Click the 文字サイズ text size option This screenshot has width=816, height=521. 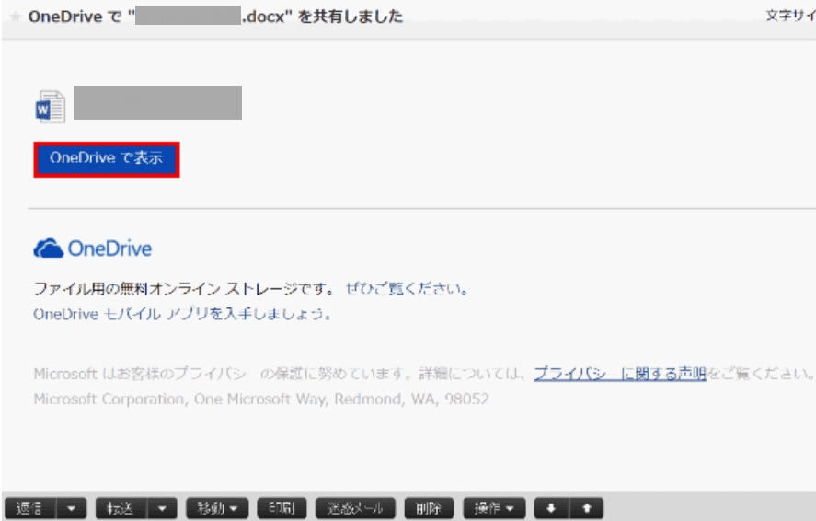tap(790, 16)
